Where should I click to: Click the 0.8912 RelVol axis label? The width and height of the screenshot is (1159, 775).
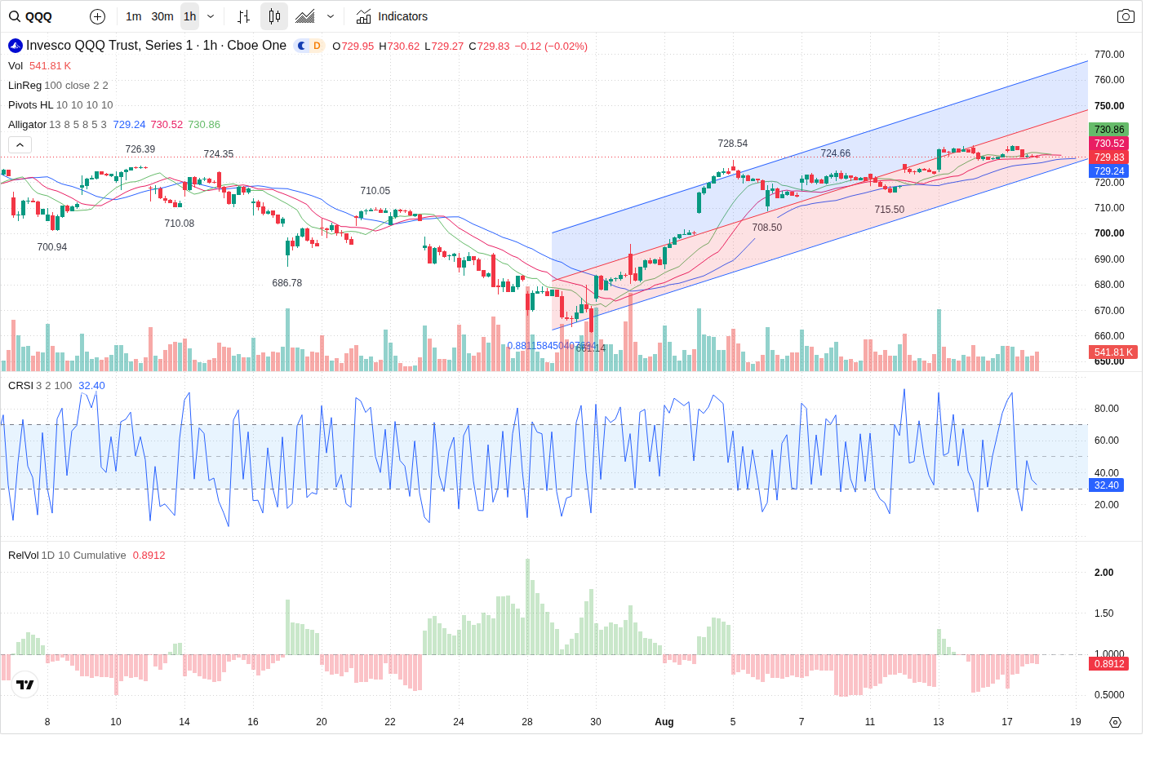[x=1109, y=664]
